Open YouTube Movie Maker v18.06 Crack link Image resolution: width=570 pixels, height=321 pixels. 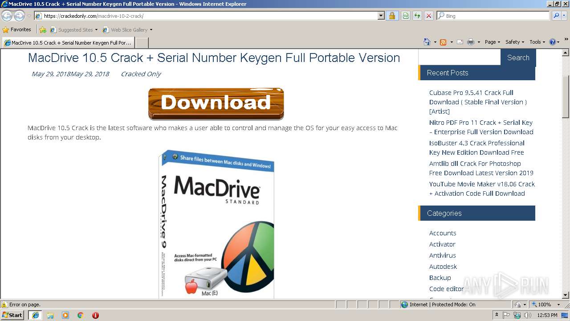pyautogui.click(x=482, y=189)
